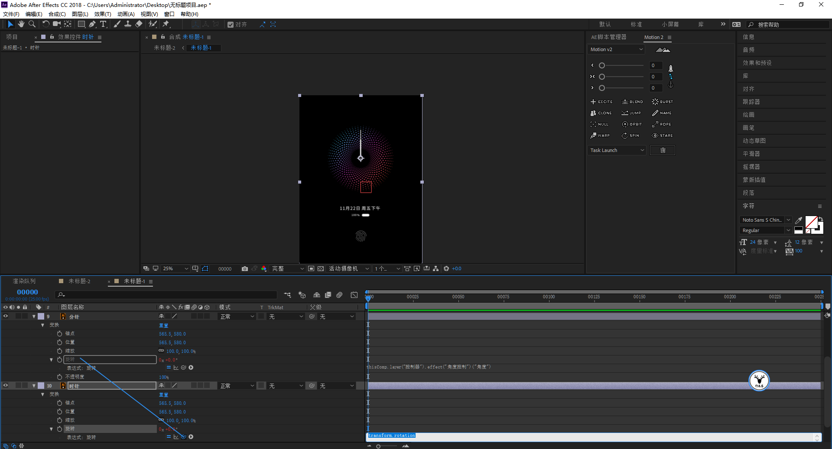Select the Horizontal Type tool
The width and height of the screenshot is (832, 449).
103,24
